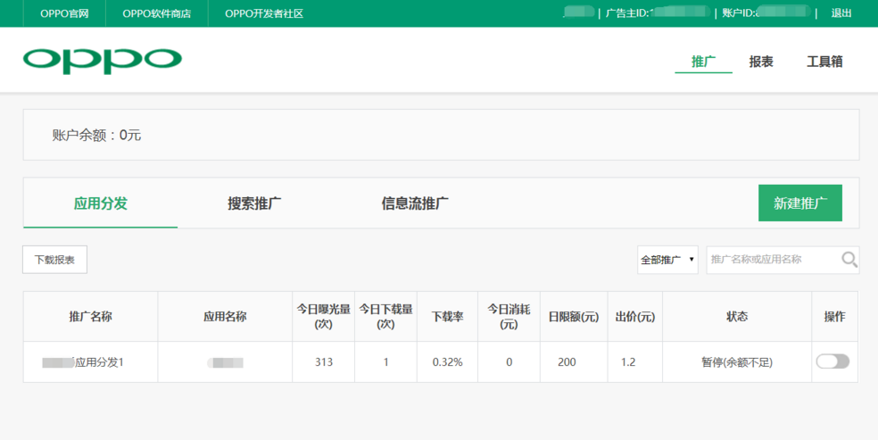
Task: Click the bid value 1.2
Action: (628, 362)
